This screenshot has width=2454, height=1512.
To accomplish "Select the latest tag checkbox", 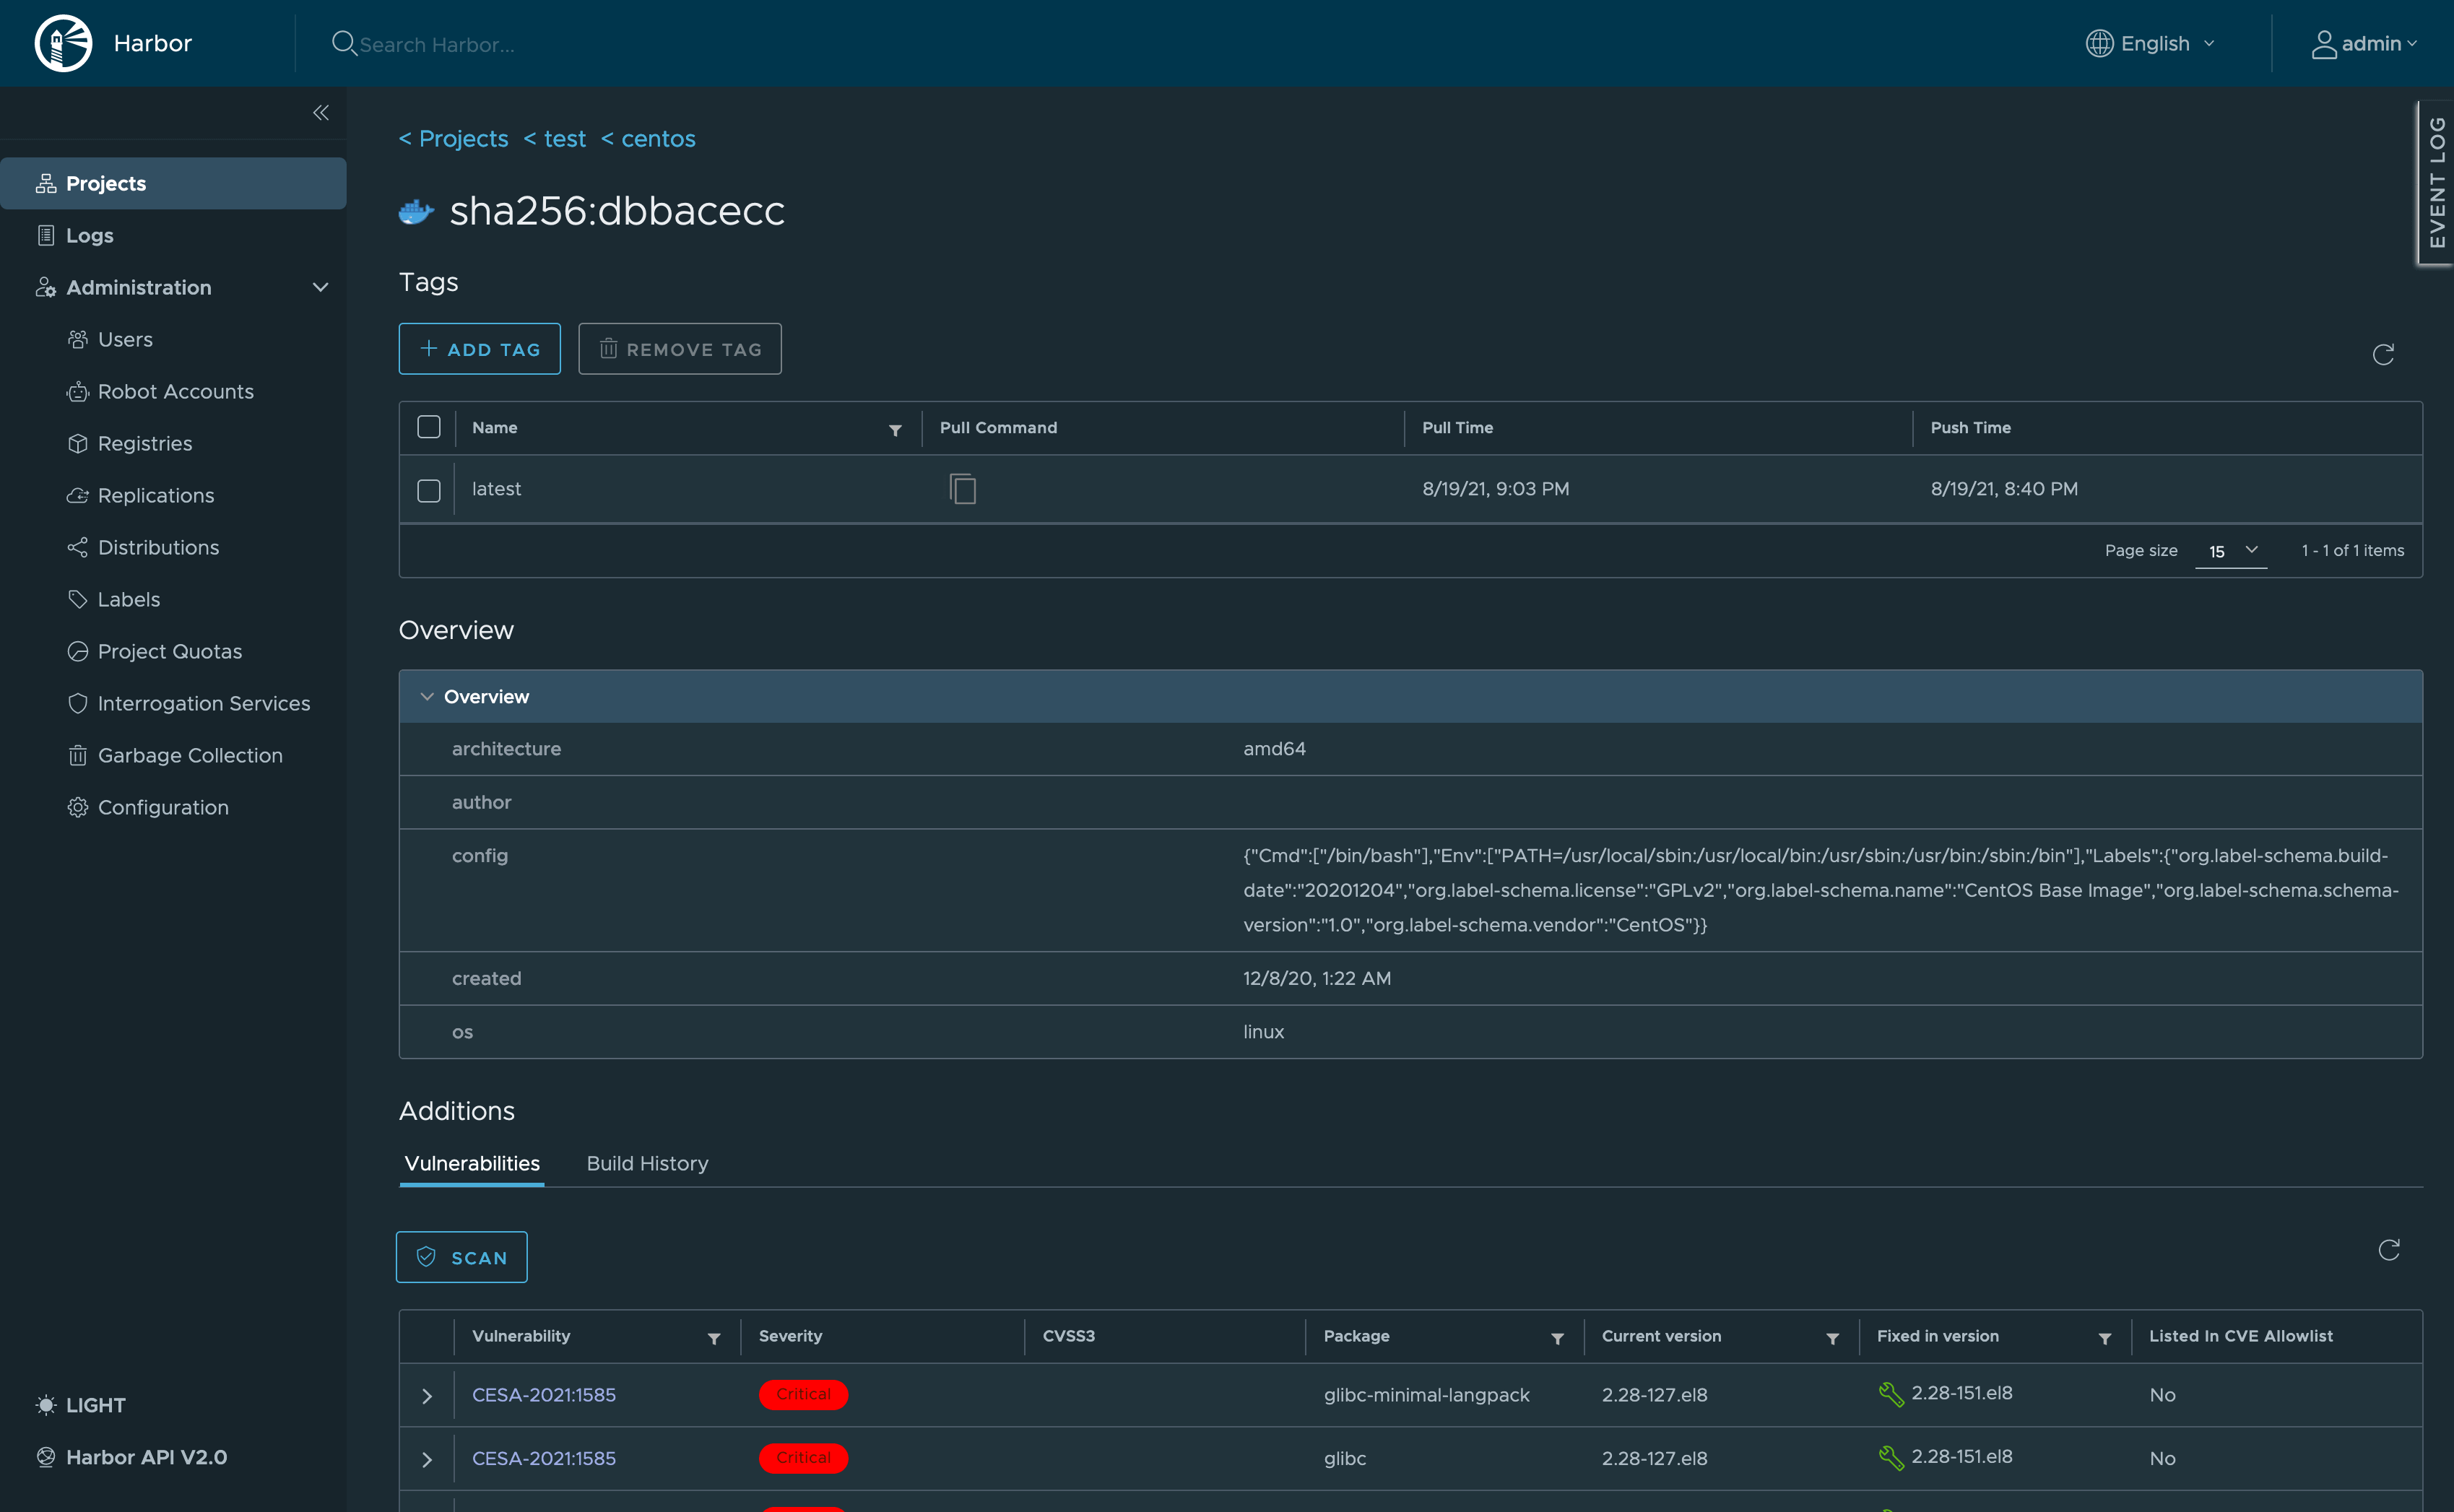I will click(429, 490).
